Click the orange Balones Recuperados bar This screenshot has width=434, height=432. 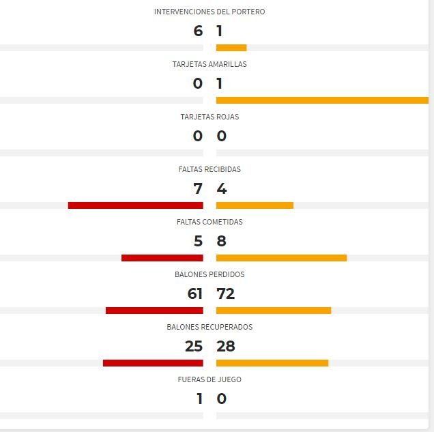tap(272, 363)
